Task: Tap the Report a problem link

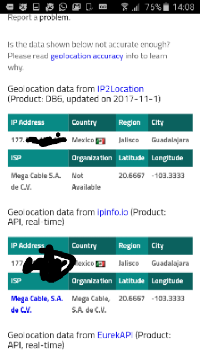Action: point(39,17)
